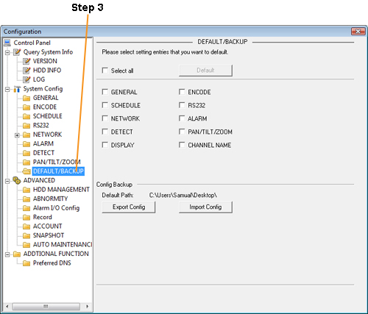Image resolution: width=368 pixels, height=314 pixels.
Task: Click the VERSION notepad icon
Action: (x=26, y=61)
